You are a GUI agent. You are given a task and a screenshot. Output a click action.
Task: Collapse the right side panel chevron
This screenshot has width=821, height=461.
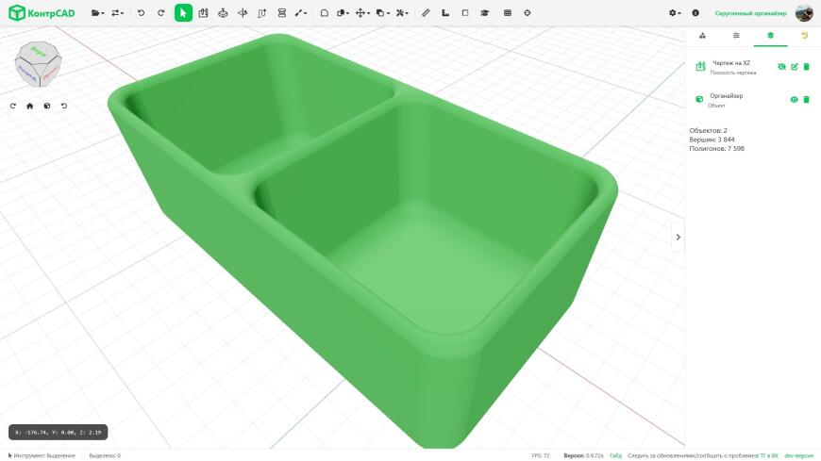coord(679,237)
